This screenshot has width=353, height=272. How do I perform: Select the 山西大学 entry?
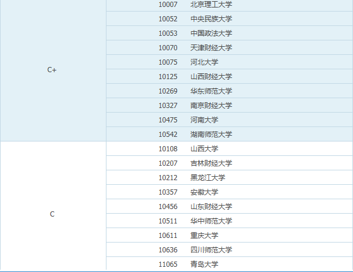pyautogui.click(x=204, y=148)
